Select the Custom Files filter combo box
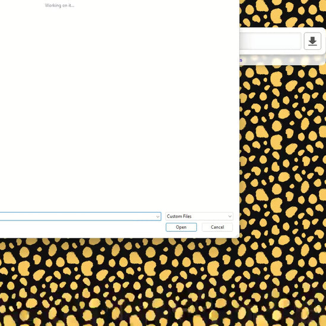326x326 pixels. pyautogui.click(x=199, y=216)
